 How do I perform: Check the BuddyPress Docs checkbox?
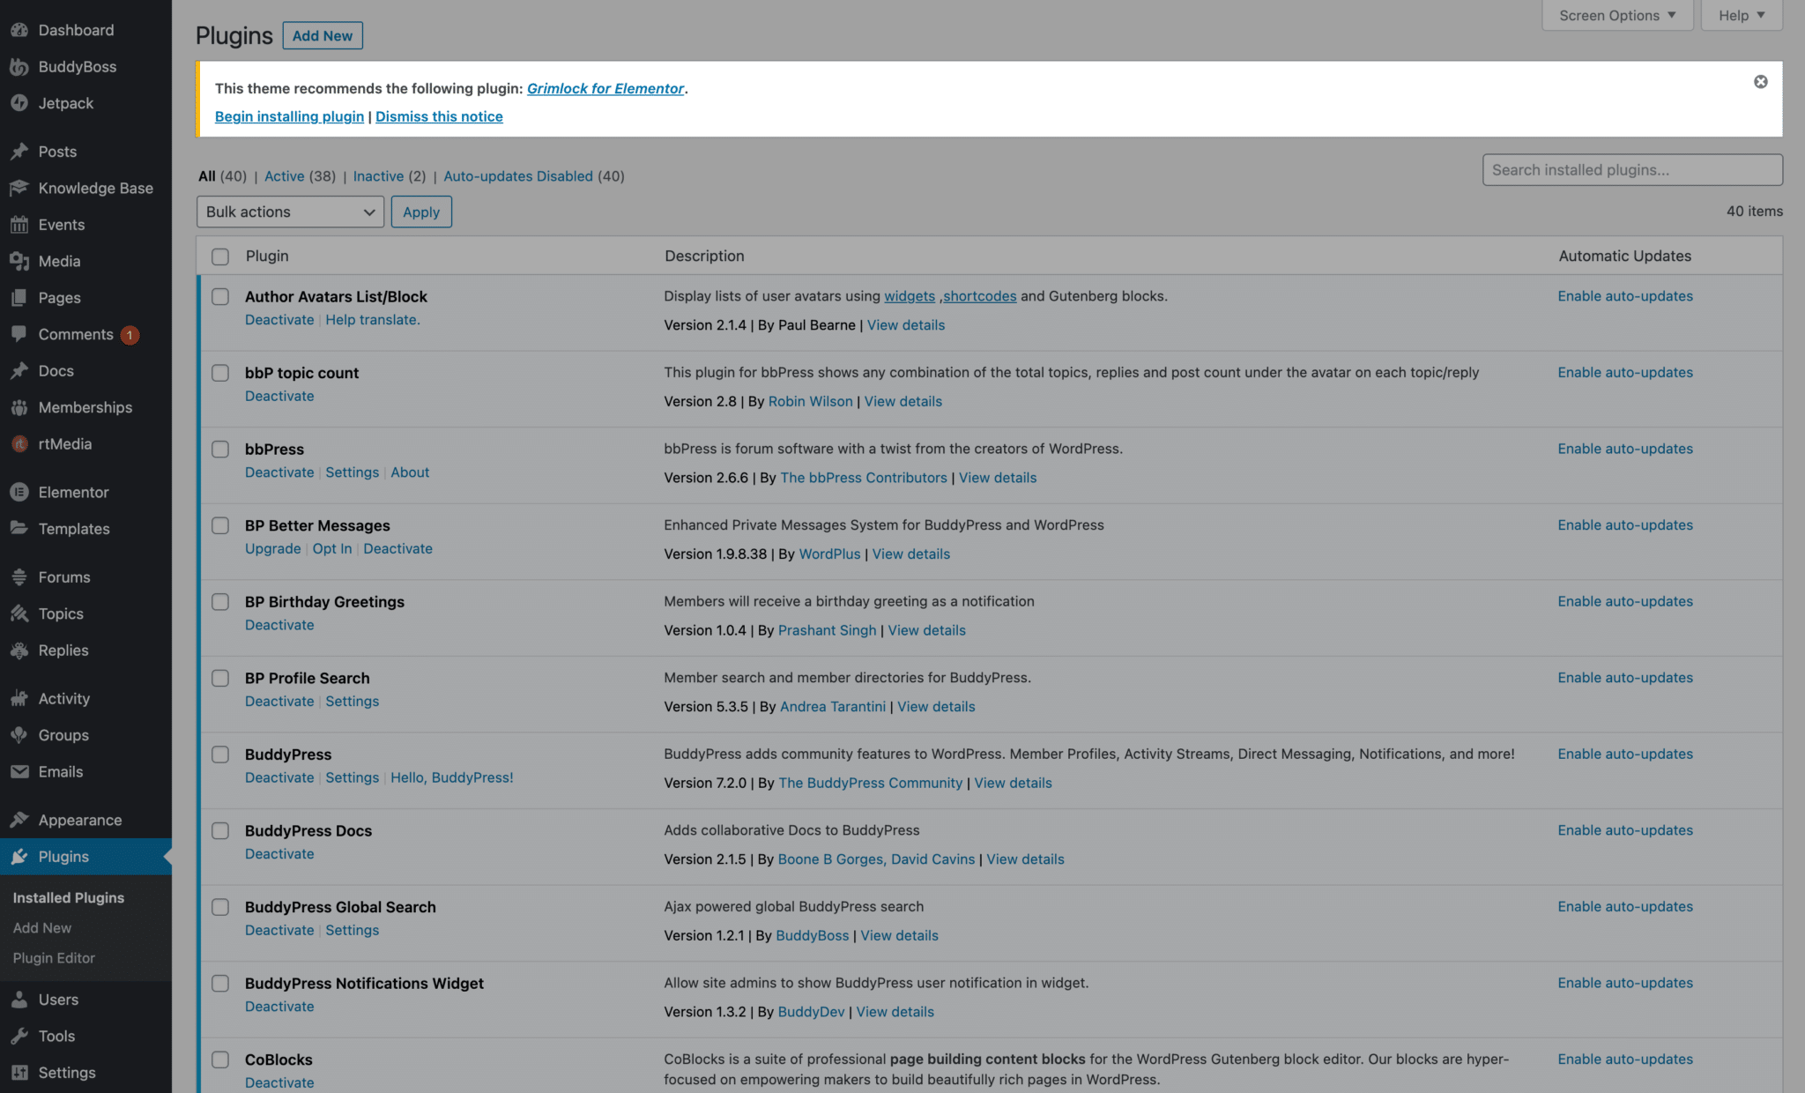[x=220, y=831]
